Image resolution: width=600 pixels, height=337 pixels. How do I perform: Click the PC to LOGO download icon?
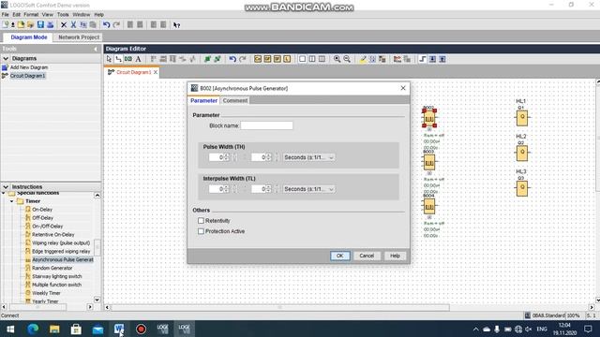432,59
